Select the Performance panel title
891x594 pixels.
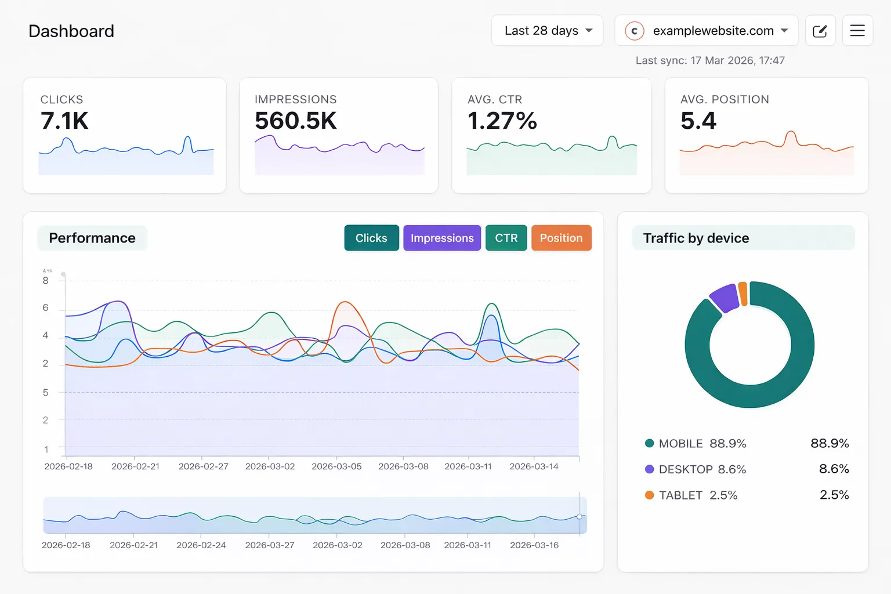click(x=92, y=238)
